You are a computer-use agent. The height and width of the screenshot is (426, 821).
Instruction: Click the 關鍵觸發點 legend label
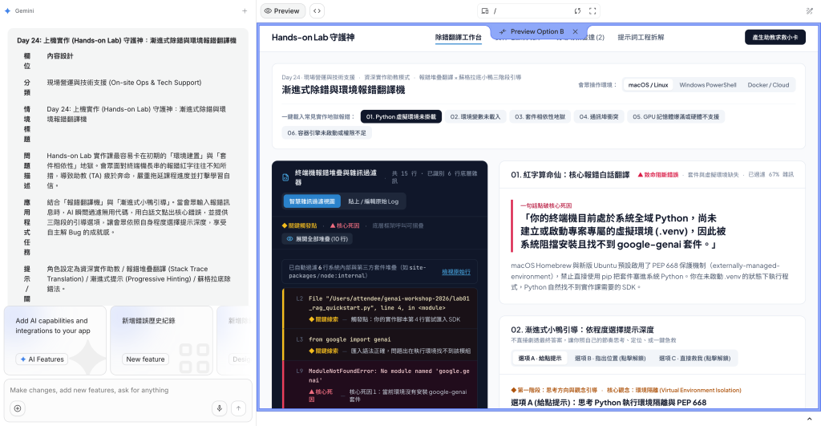point(300,226)
